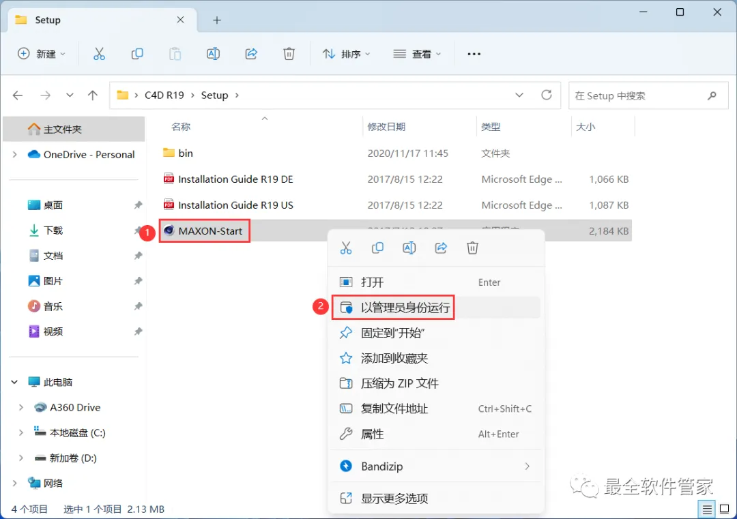This screenshot has height=519, width=737.
Task: Choose 以管理员身份运行 in the context menu
Action: [x=435, y=308]
